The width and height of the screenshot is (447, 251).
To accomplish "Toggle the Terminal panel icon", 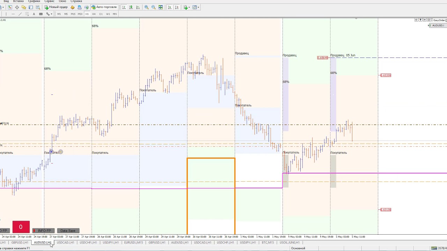I will point(31,7).
